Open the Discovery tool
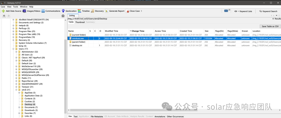Viewport: 281px width, 118px height. 97,11
